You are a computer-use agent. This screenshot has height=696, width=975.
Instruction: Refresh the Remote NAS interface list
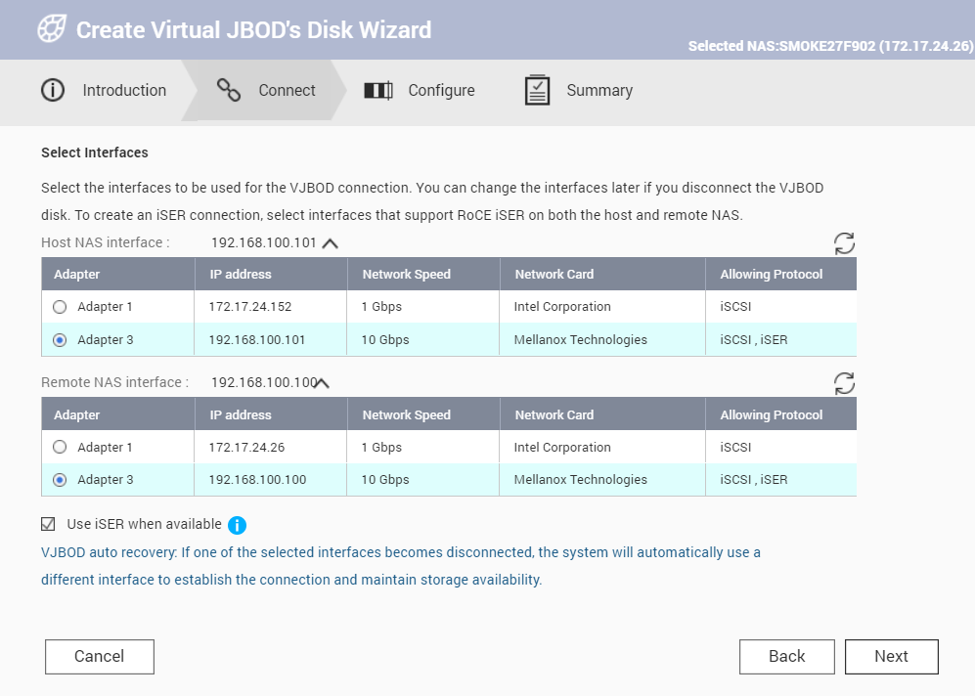(844, 384)
